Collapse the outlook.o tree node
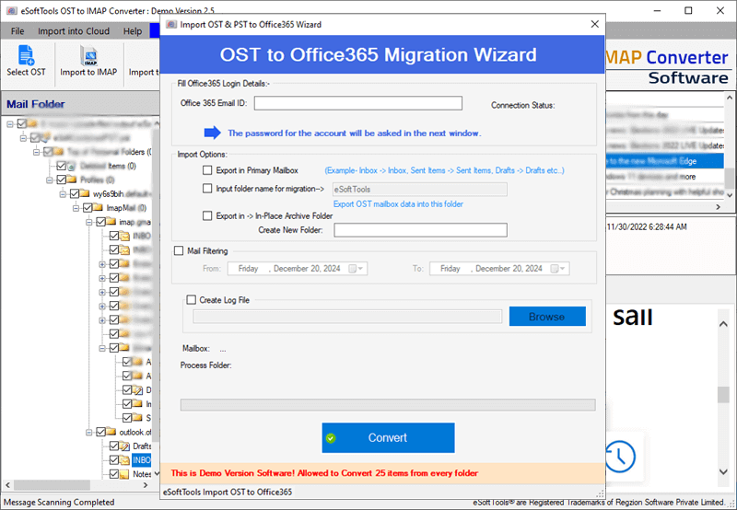The height and width of the screenshot is (510, 737). tap(88, 432)
